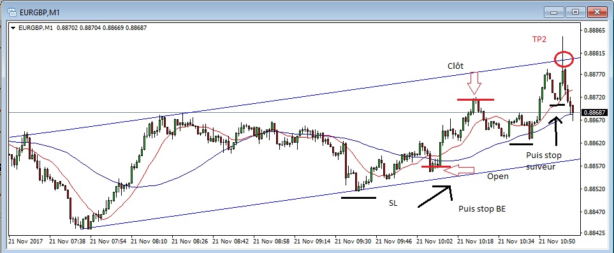
Task: Close the EURGBP,M1 chart window
Action: click(x=597, y=11)
